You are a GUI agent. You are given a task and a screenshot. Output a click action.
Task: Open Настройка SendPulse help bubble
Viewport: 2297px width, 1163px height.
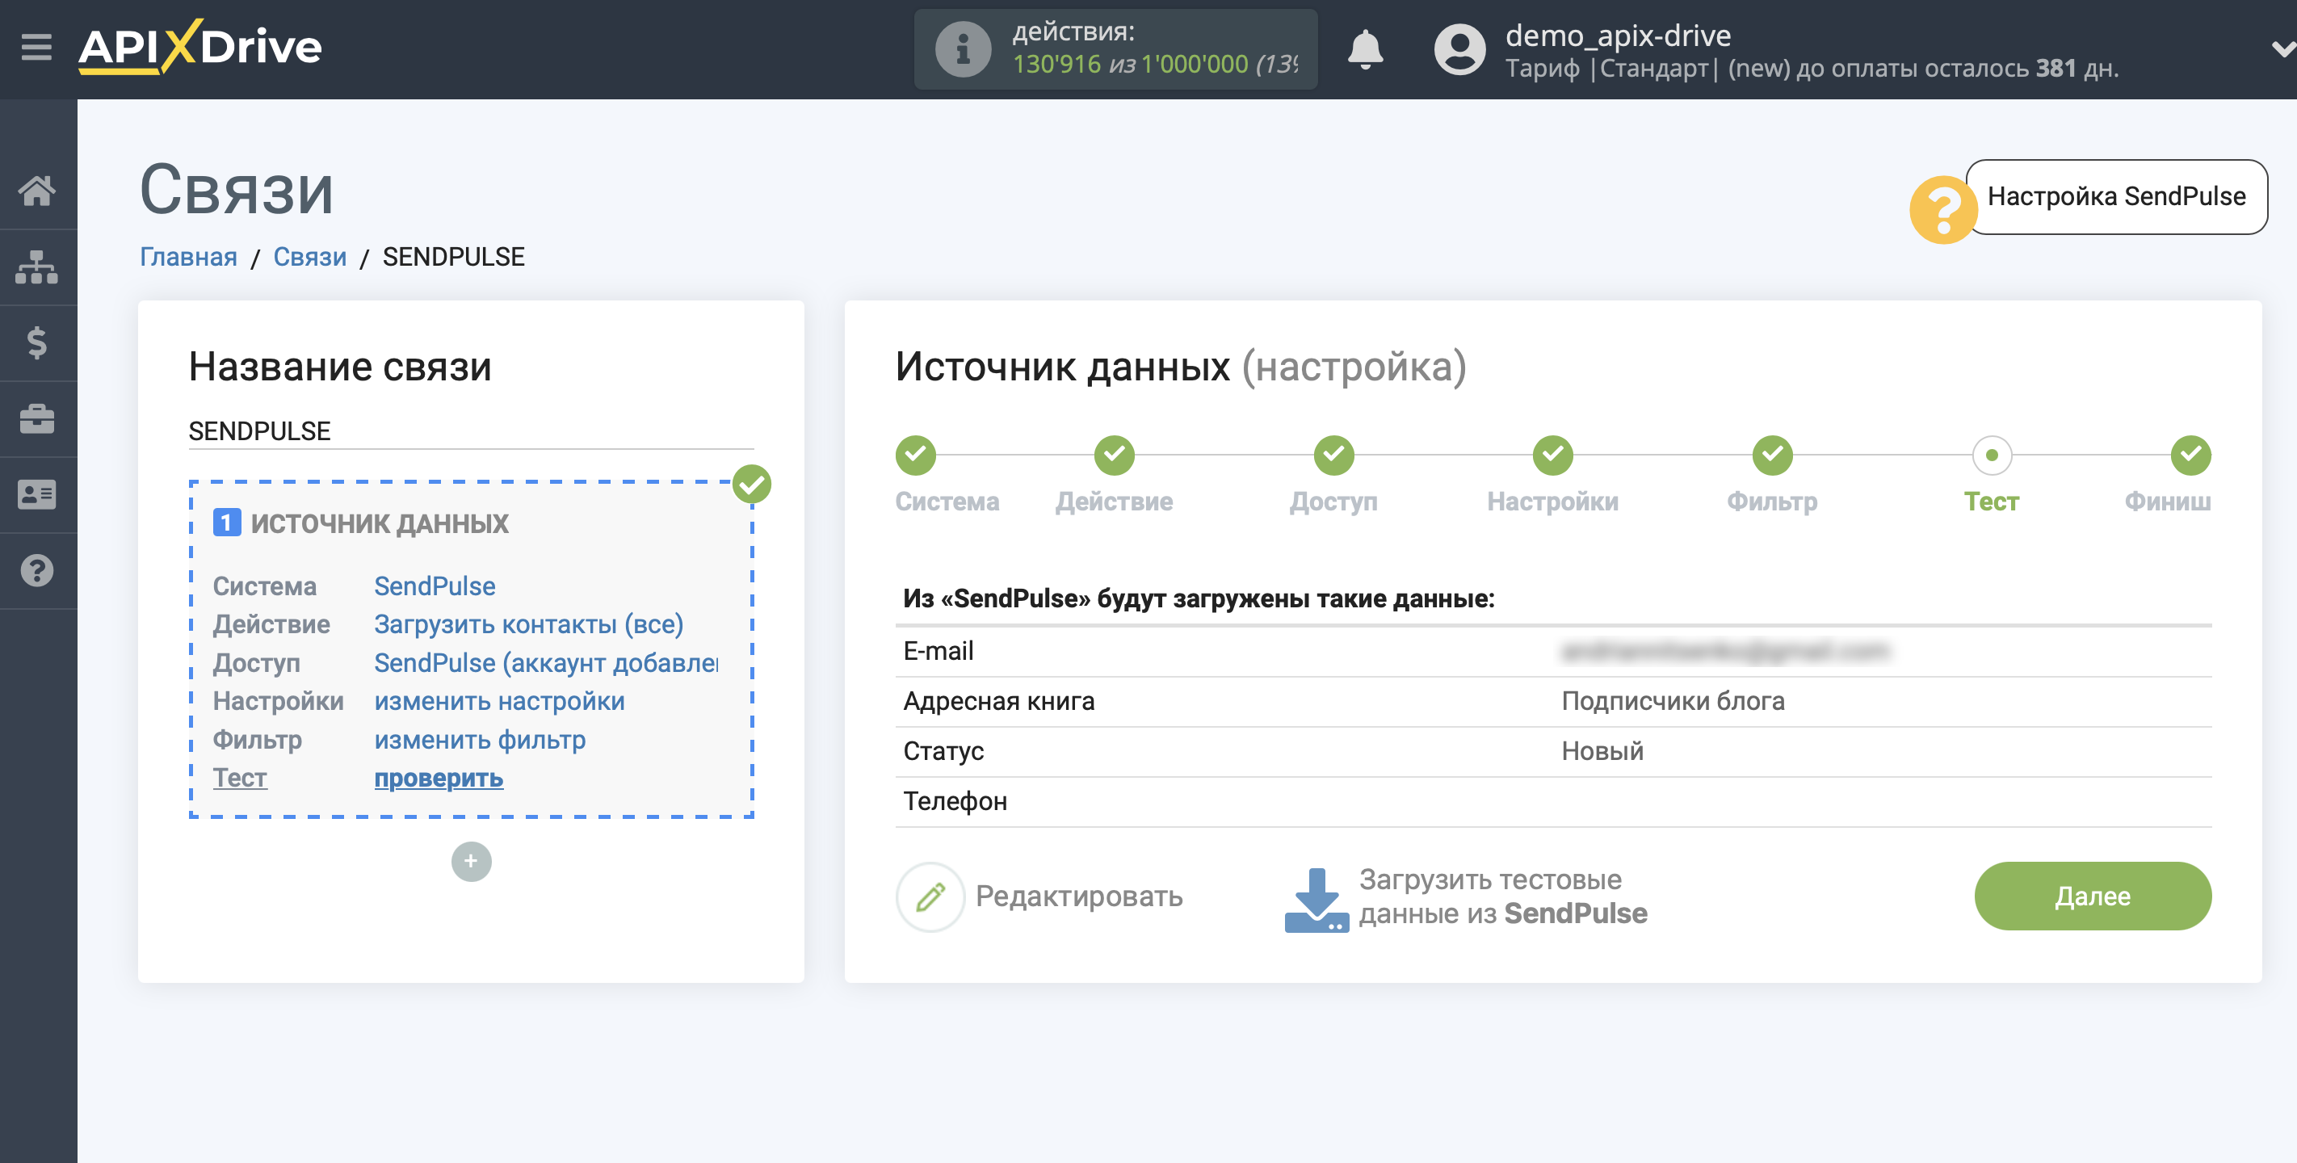2116,196
